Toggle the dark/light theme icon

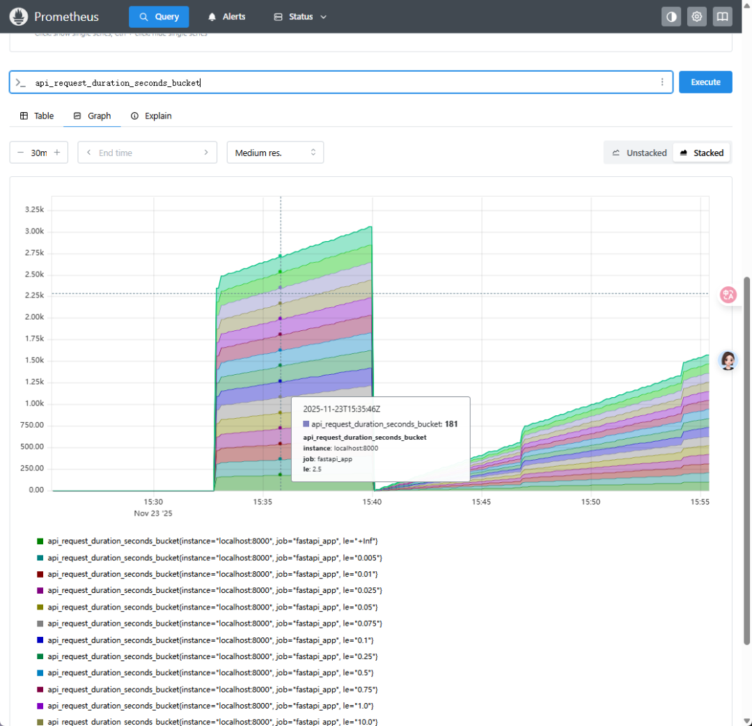tap(671, 17)
